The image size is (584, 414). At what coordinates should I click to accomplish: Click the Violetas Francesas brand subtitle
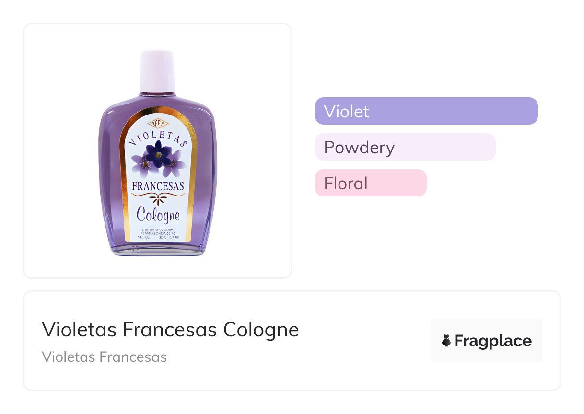pyautogui.click(x=104, y=357)
